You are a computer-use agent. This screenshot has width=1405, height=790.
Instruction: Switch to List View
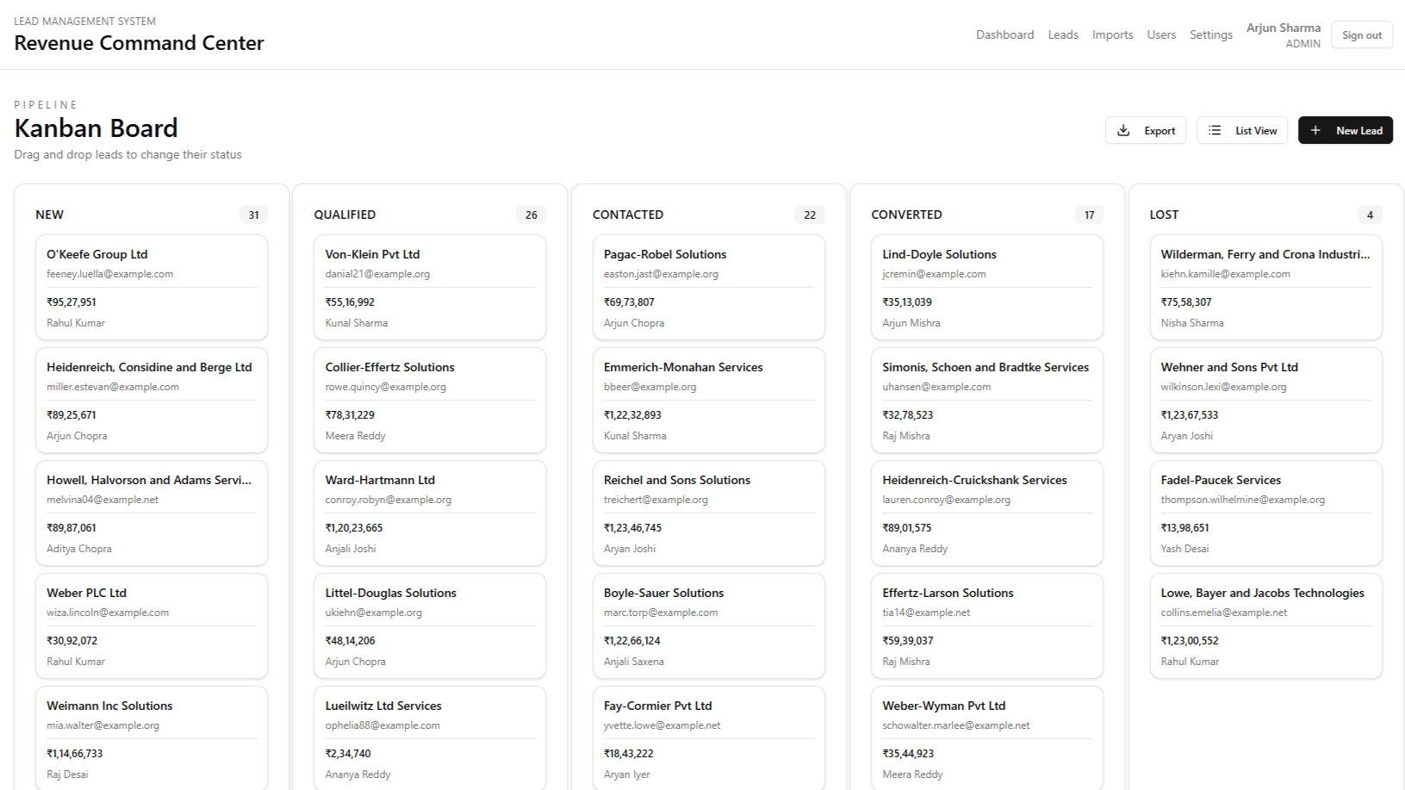[1242, 130]
